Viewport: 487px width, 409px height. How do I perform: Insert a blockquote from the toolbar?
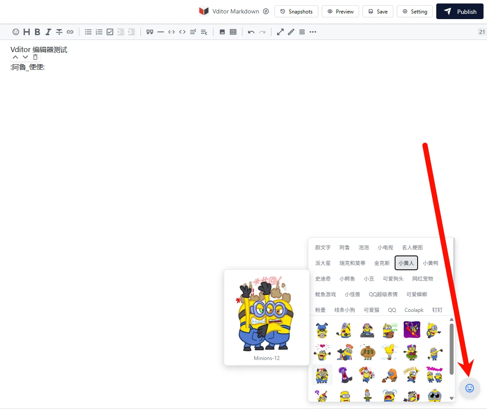coord(150,32)
